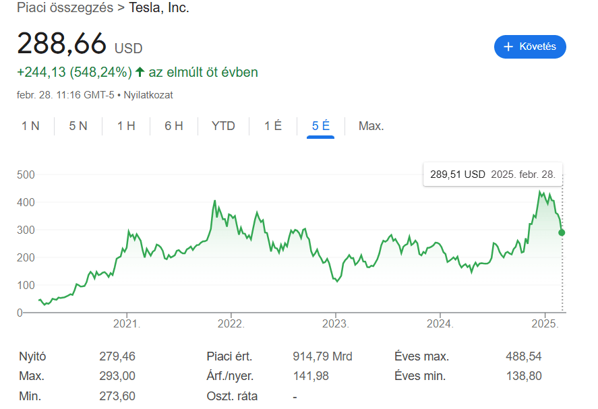Click the Követés follow button
Screen dimensions: 598x409
coord(529,46)
